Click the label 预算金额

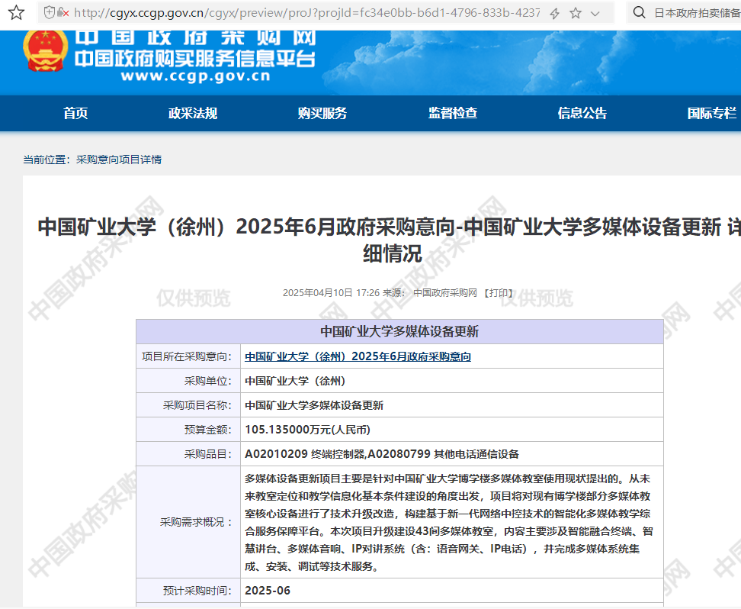(208, 430)
